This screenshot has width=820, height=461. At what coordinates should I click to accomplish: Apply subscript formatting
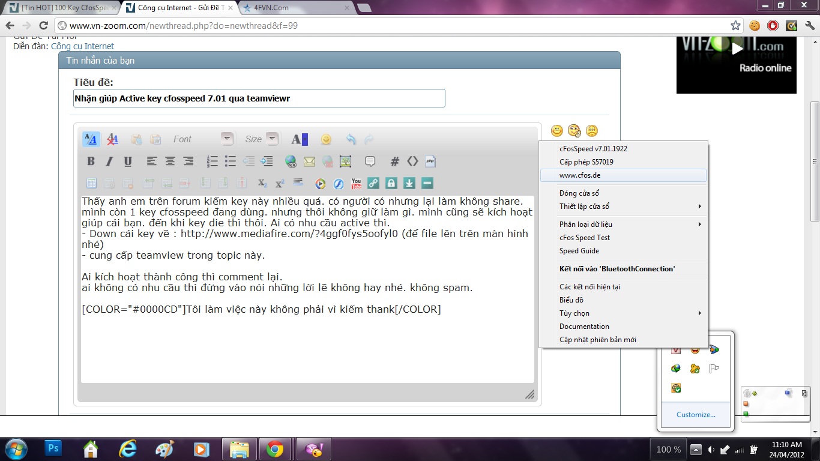click(262, 183)
